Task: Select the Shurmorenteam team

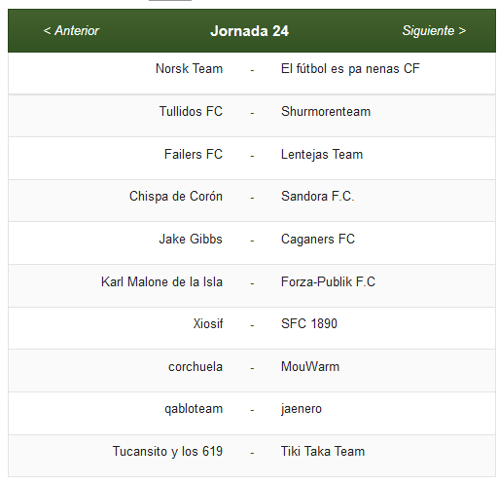Action: [326, 111]
